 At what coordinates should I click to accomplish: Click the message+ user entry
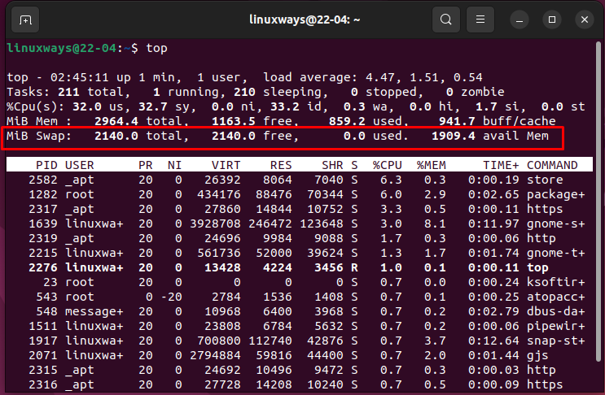point(94,311)
